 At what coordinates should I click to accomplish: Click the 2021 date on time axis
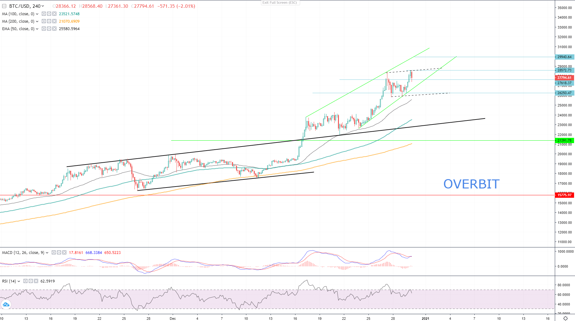[x=425, y=319]
